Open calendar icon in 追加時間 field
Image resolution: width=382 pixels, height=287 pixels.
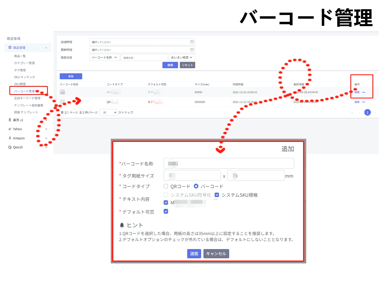click(x=192, y=42)
